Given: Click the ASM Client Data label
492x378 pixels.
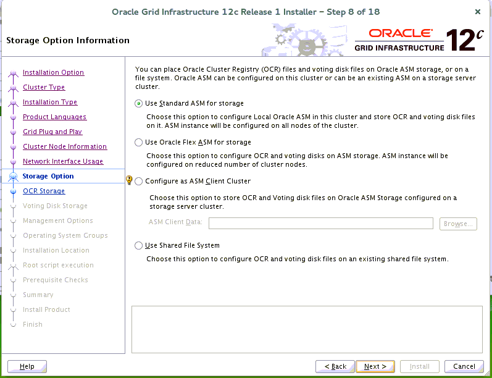Looking at the screenshot, I should (175, 222).
